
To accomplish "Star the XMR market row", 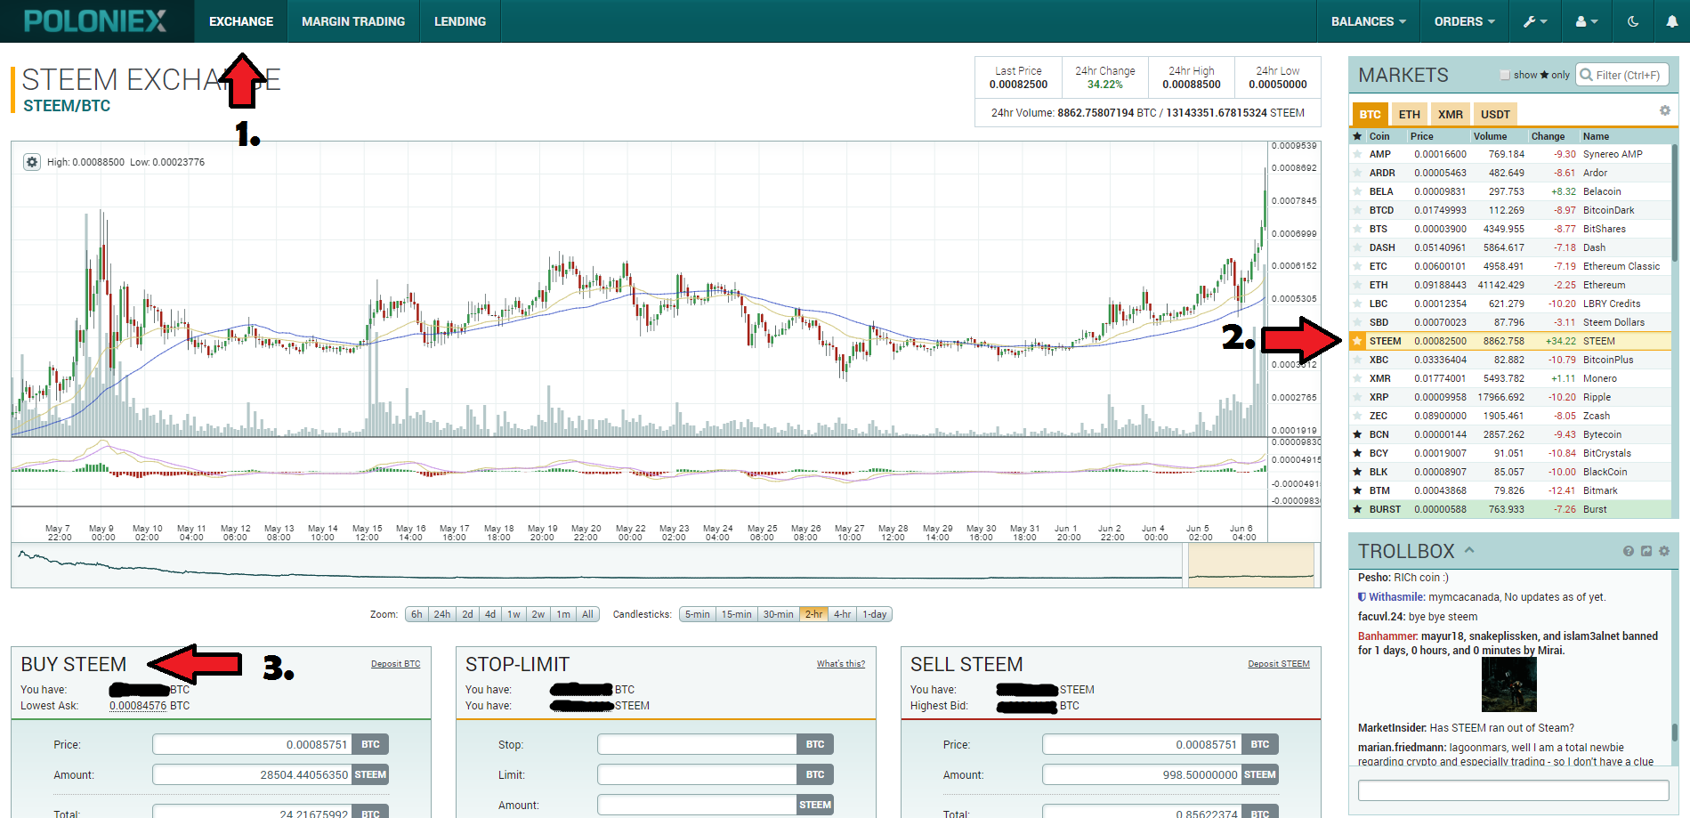I will [1357, 378].
